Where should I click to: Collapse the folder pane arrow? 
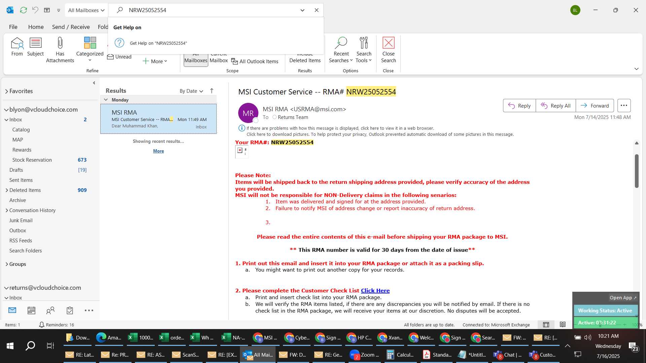point(94,83)
